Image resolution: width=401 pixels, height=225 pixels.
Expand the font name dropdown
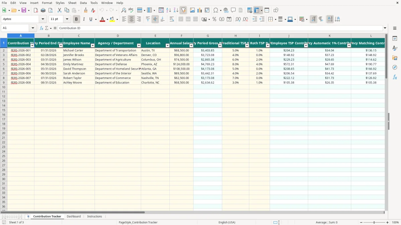pyautogui.click(x=43, y=19)
